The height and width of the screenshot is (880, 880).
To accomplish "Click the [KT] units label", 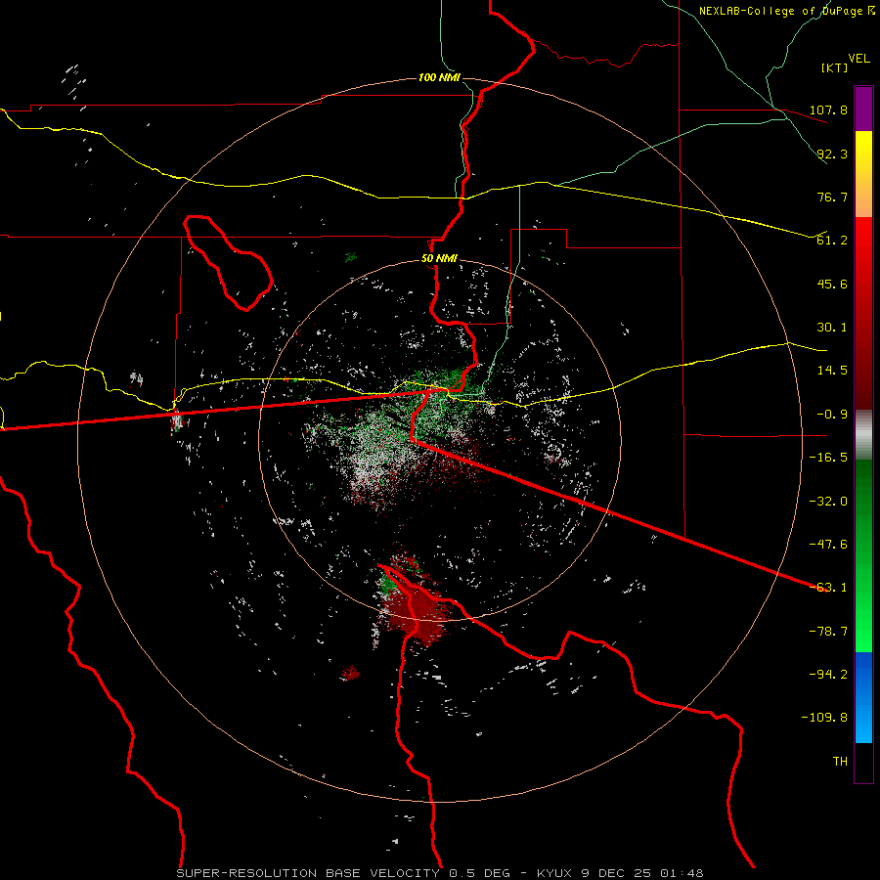I will coord(834,67).
